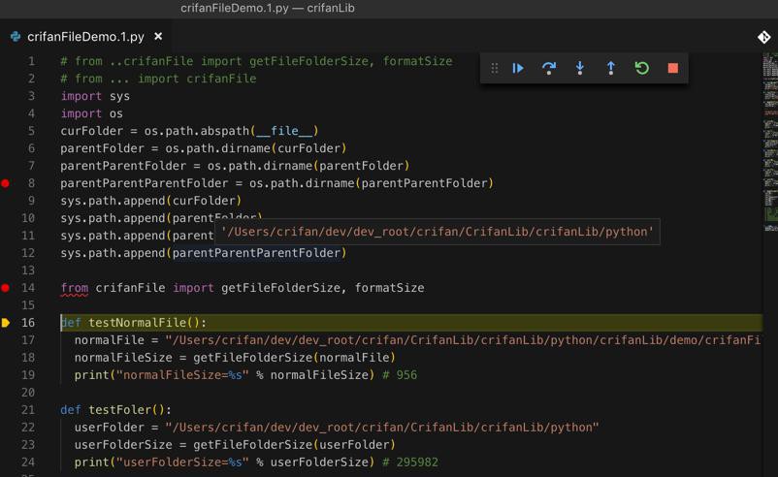Click 'parentParentFolder' assignment on line 7
Screen dimensions: 778x477
[123, 166]
